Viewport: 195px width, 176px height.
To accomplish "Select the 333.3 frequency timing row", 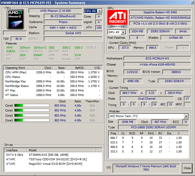I will [149, 152].
